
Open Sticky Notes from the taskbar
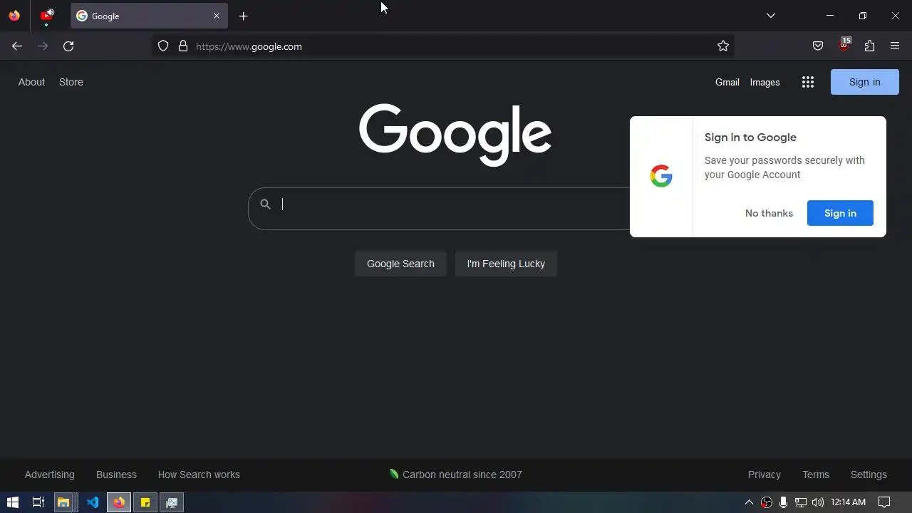145,502
